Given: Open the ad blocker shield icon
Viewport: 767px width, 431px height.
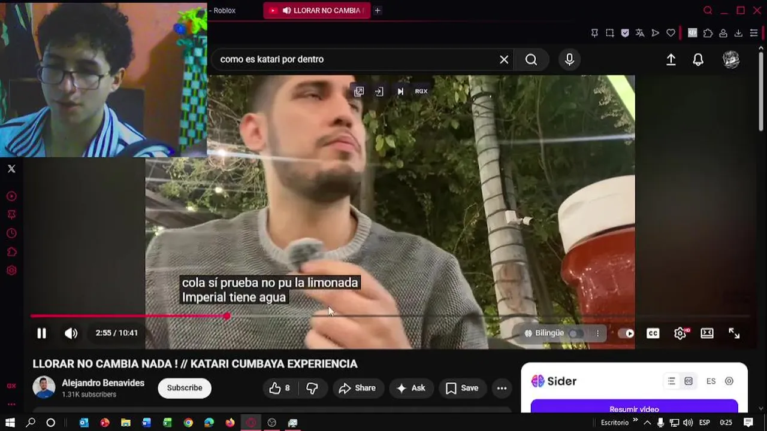Looking at the screenshot, I should pos(625,33).
